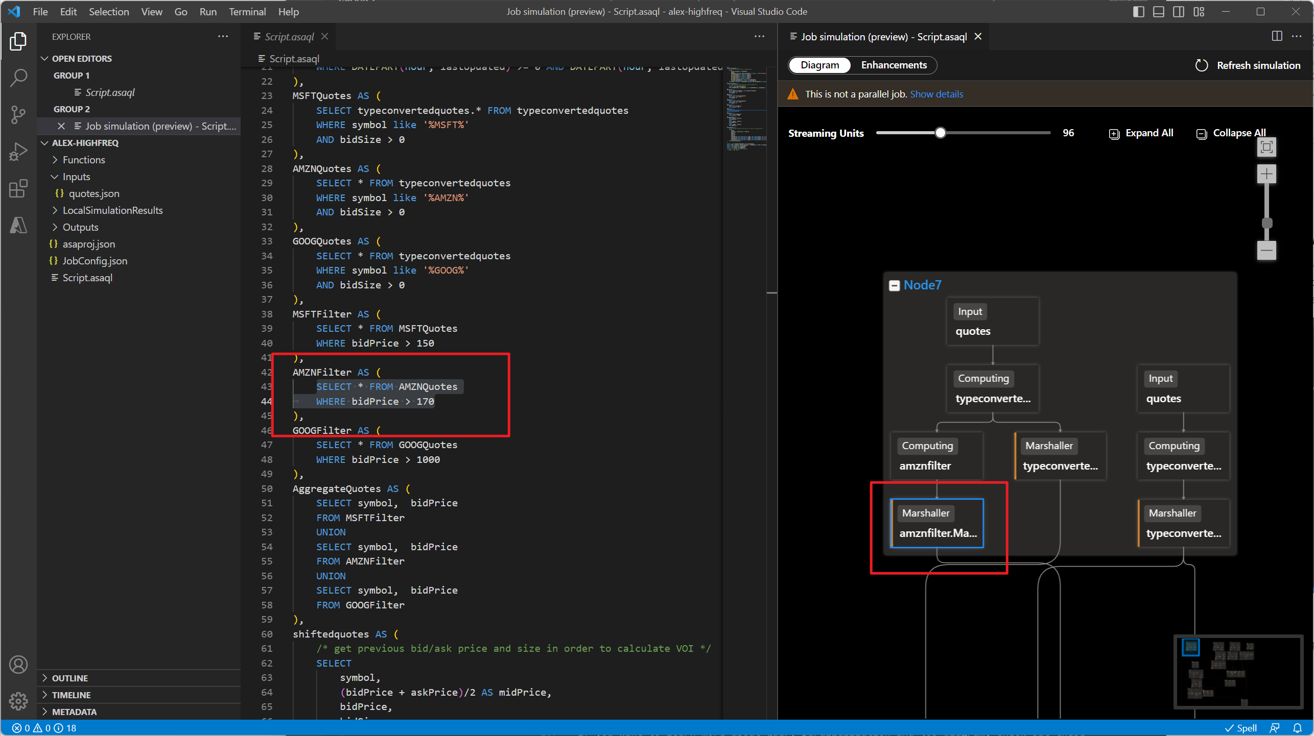Click the split editor right icon
The height and width of the screenshot is (736, 1314).
tap(1276, 36)
